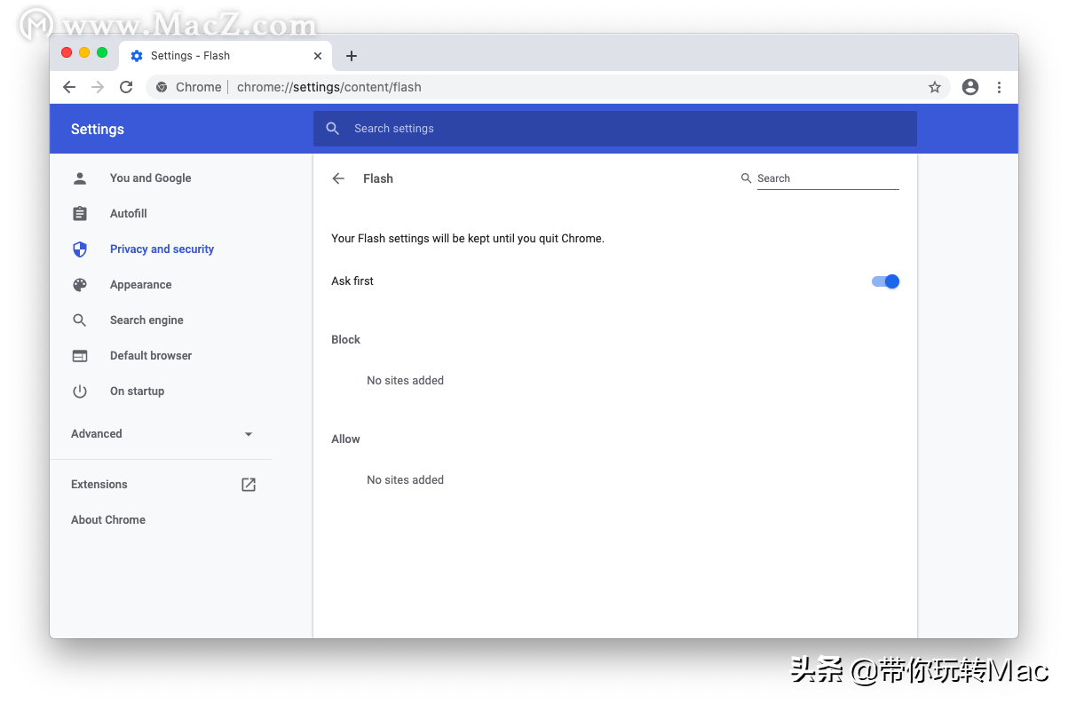Open Chrome's three-dot menu
Image resolution: width=1068 pixels, height=704 pixels.
coord(1000,87)
